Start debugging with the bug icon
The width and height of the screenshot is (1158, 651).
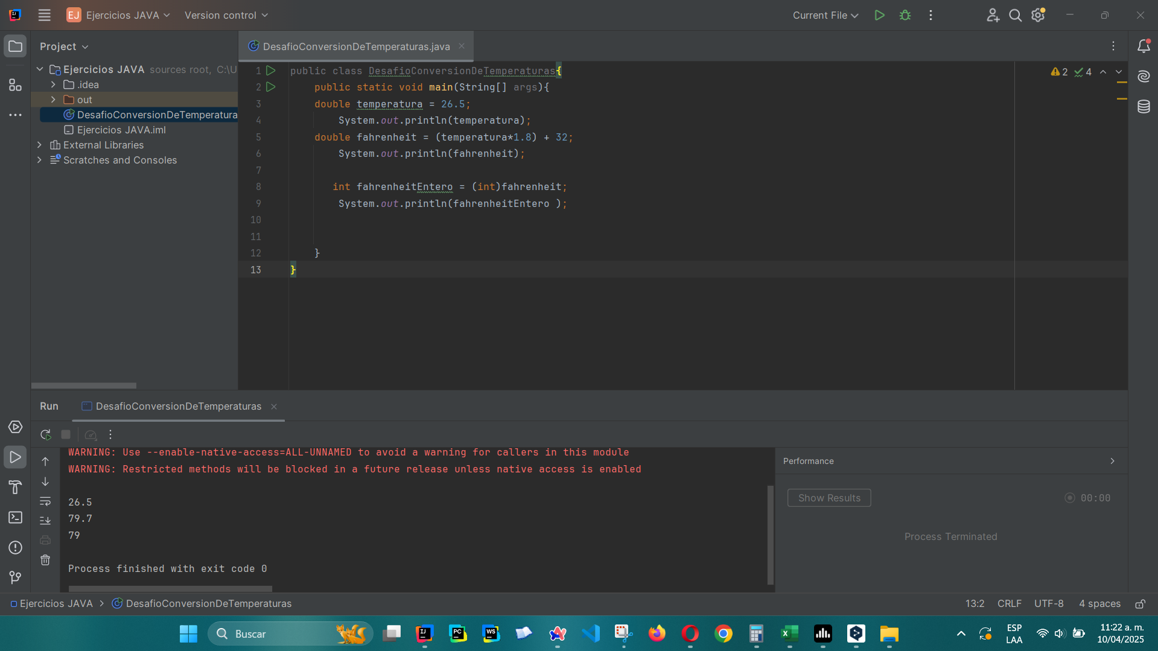[905, 15]
